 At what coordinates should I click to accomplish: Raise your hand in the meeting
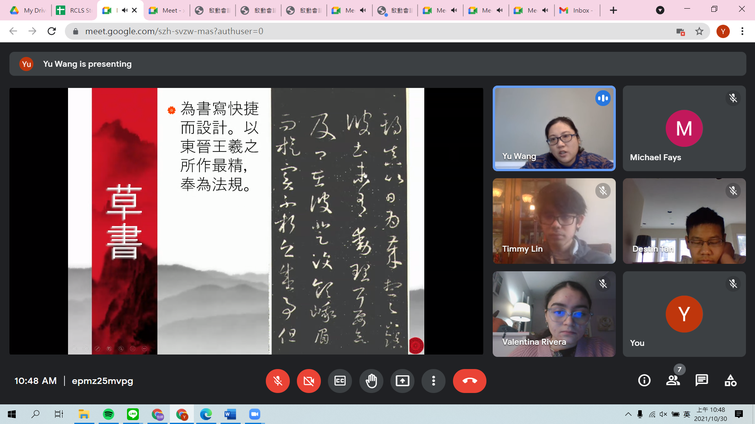pyautogui.click(x=371, y=381)
